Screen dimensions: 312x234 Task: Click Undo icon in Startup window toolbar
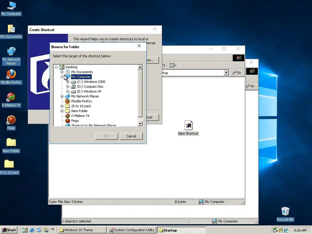(x=163, y=65)
